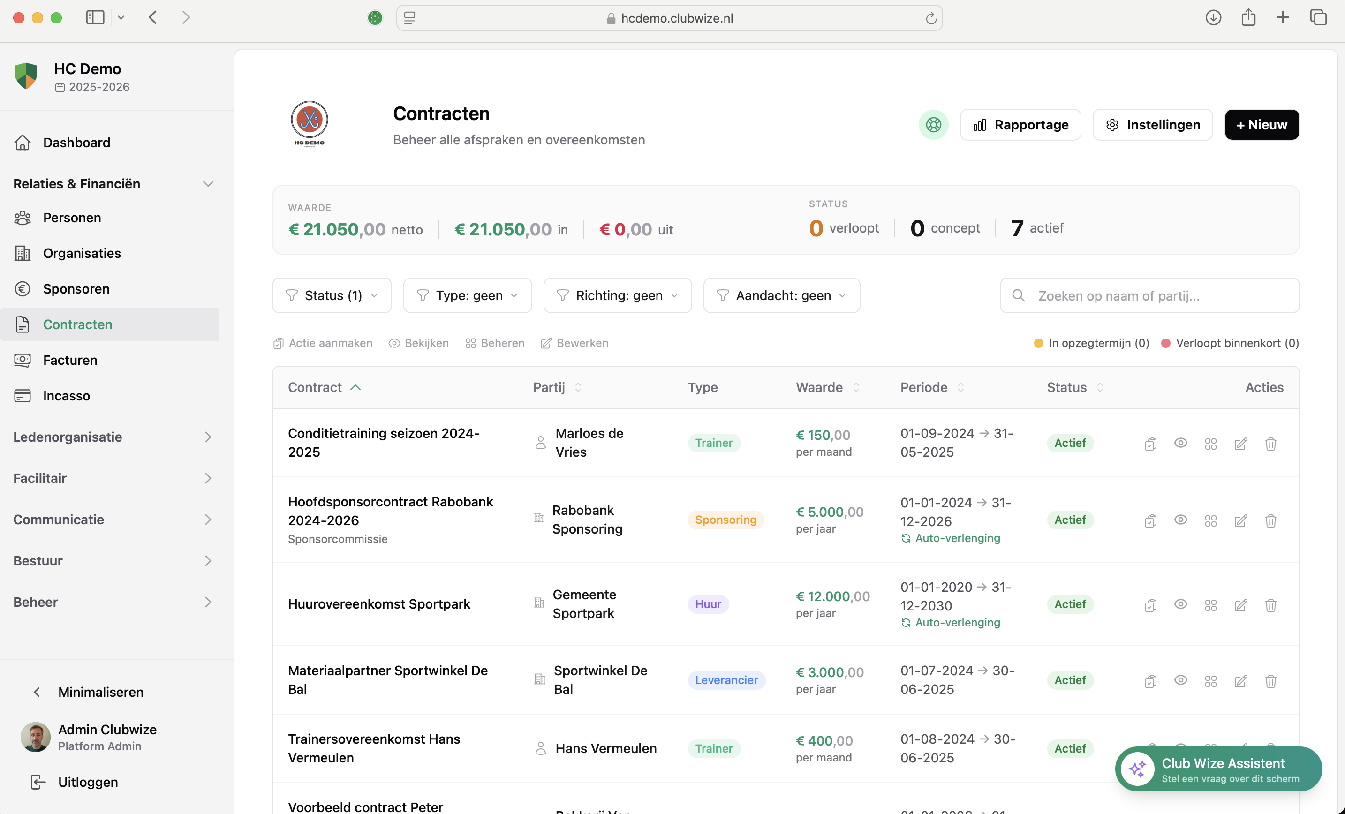Open the Club Wize Assistent chat

click(1218, 769)
